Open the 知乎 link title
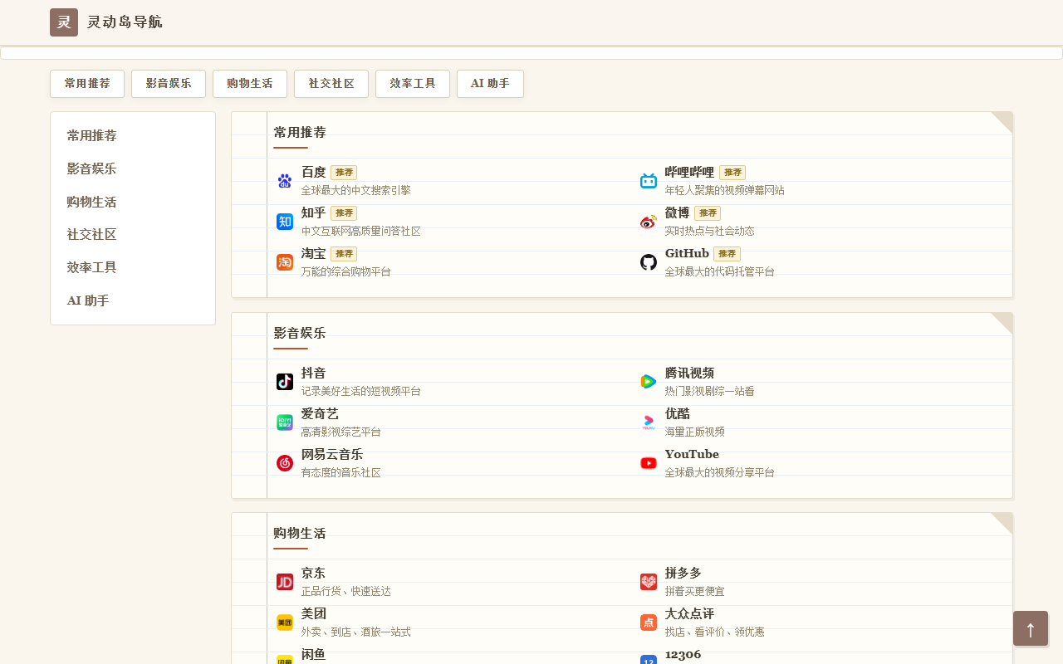The width and height of the screenshot is (1063, 664). tap(314, 213)
